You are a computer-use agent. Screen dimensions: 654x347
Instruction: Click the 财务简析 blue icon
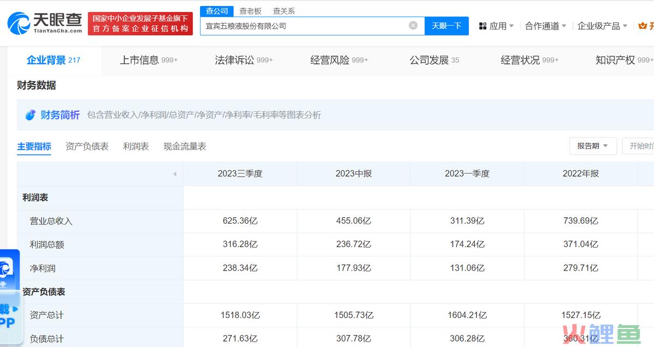tap(31, 115)
